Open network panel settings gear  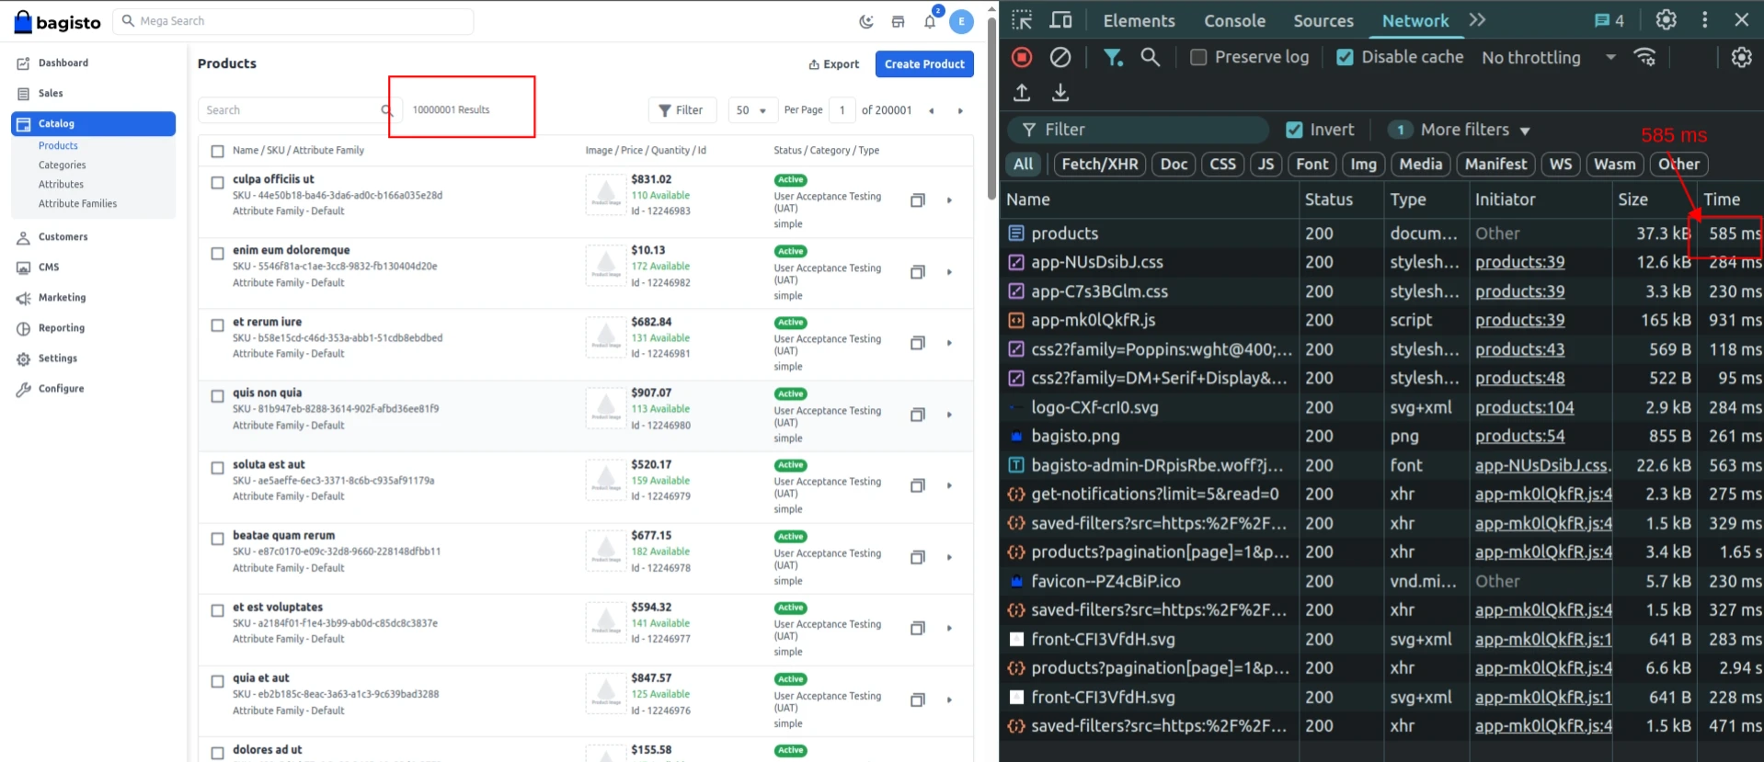[x=1741, y=57]
